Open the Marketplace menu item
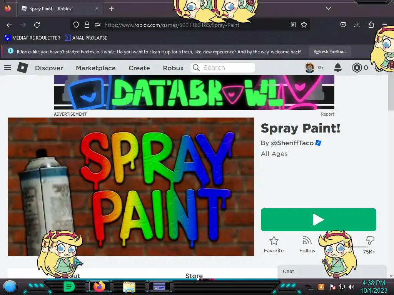The image size is (394, 295). pyautogui.click(x=96, y=68)
